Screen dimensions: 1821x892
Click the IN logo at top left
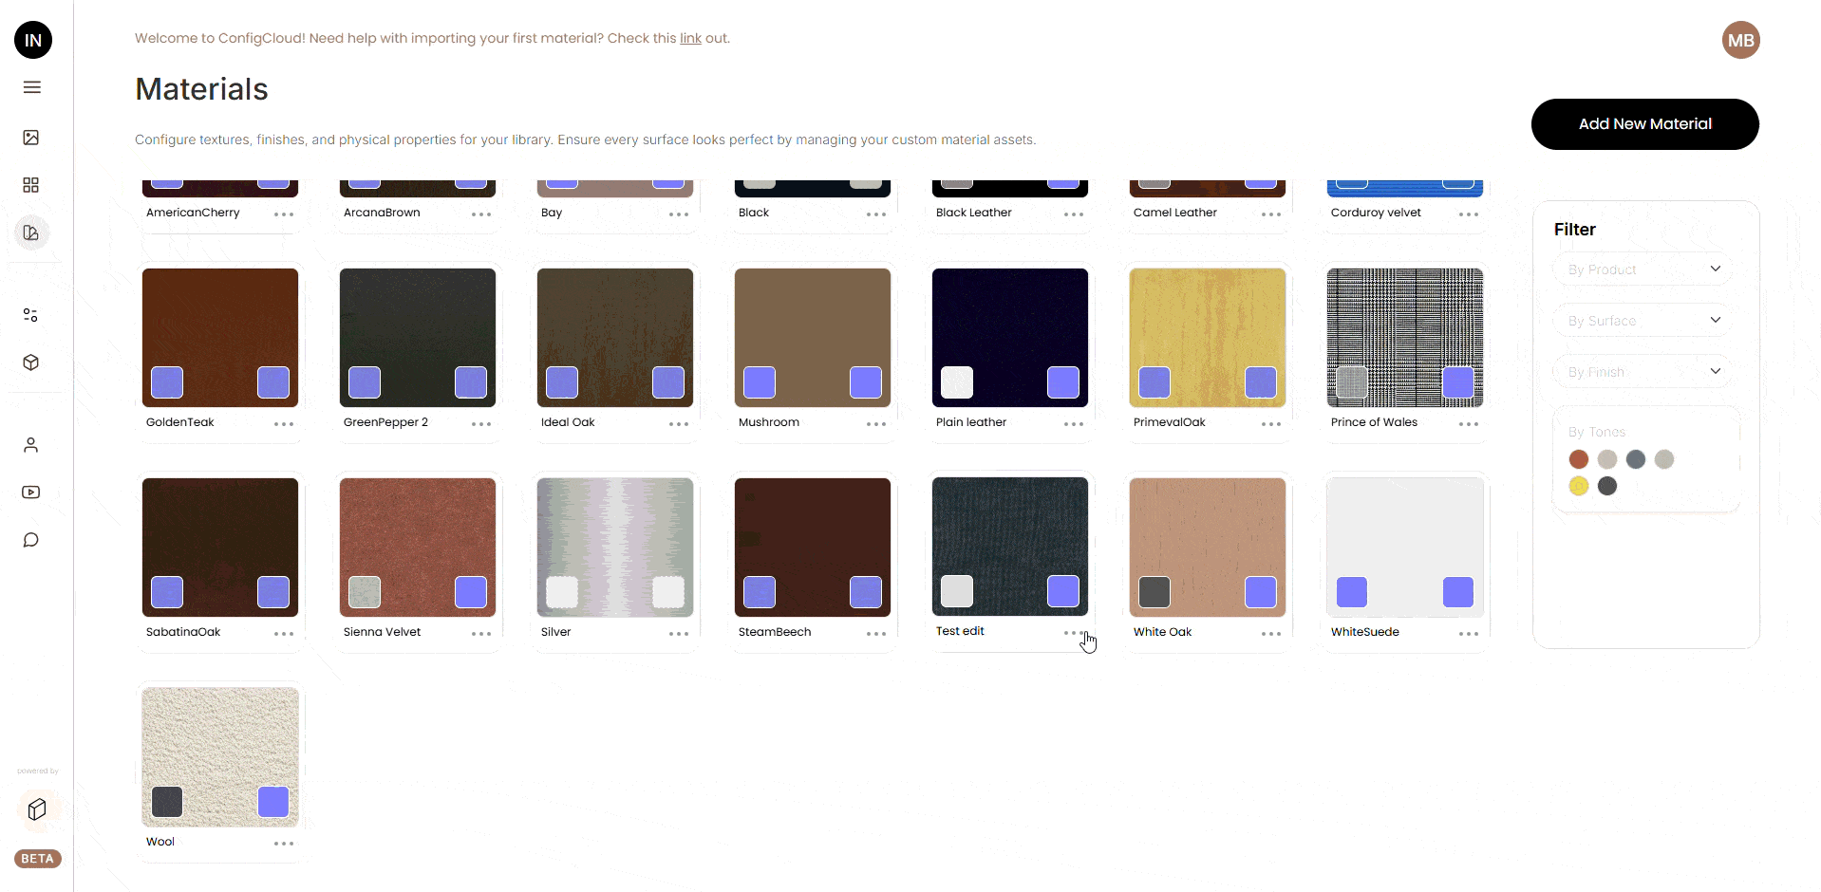(x=33, y=40)
